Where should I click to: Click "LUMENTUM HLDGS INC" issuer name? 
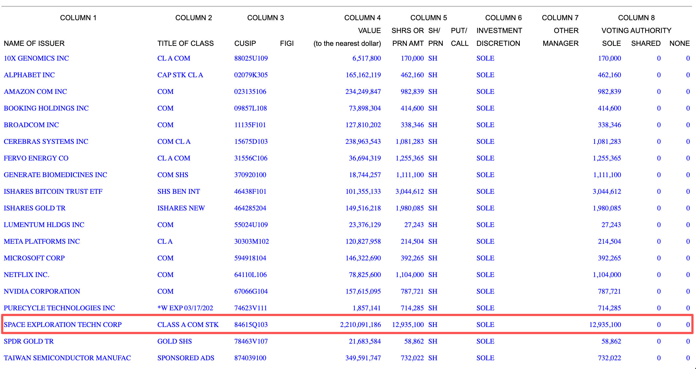coord(44,225)
